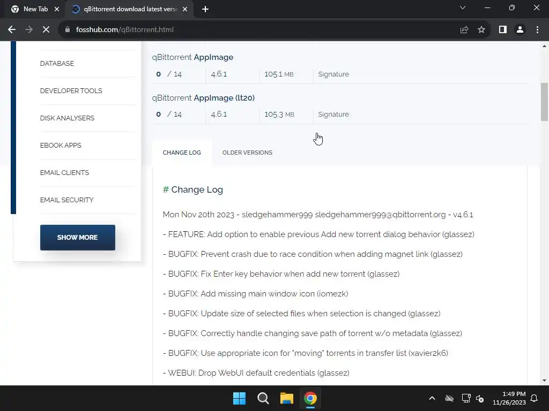This screenshot has height=411, width=549.
Task: Toggle the browser side panel icon
Action: (503, 30)
